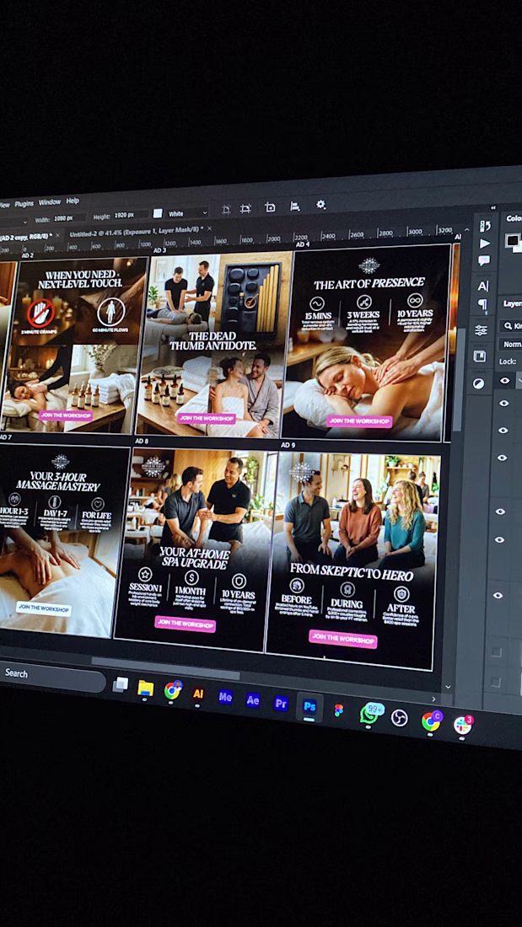Toggle visibility of the second layer eye
522x927 pixels.
pos(504,403)
